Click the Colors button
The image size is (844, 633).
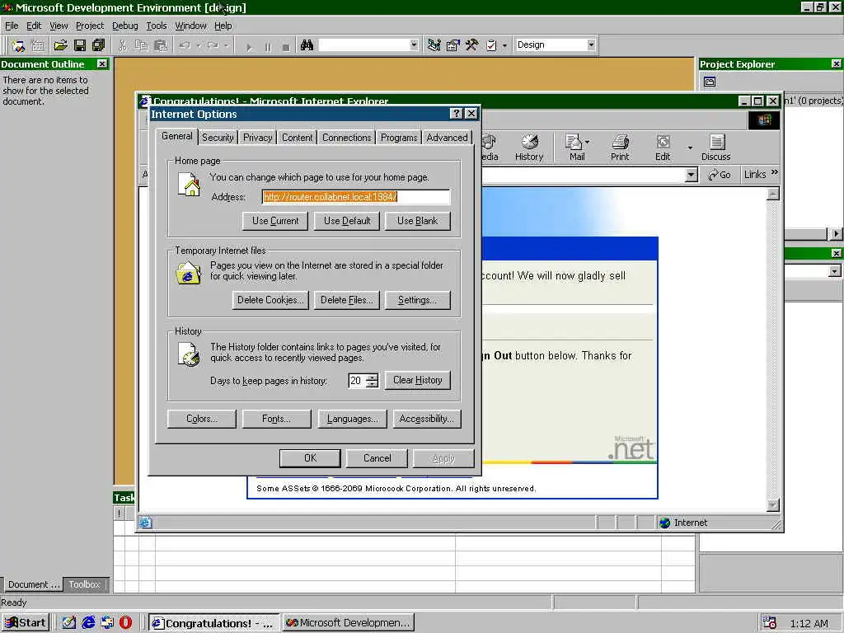[x=202, y=419]
